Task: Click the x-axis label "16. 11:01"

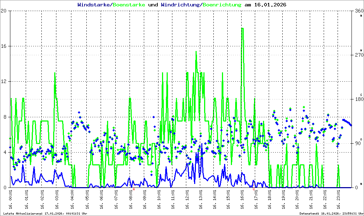Action: (172, 200)
